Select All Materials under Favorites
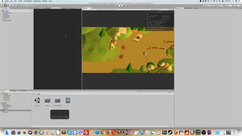 point(8,96)
